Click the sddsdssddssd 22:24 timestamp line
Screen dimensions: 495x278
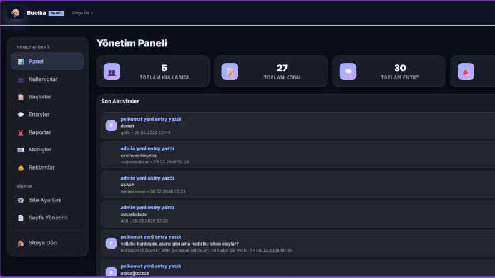click(155, 162)
